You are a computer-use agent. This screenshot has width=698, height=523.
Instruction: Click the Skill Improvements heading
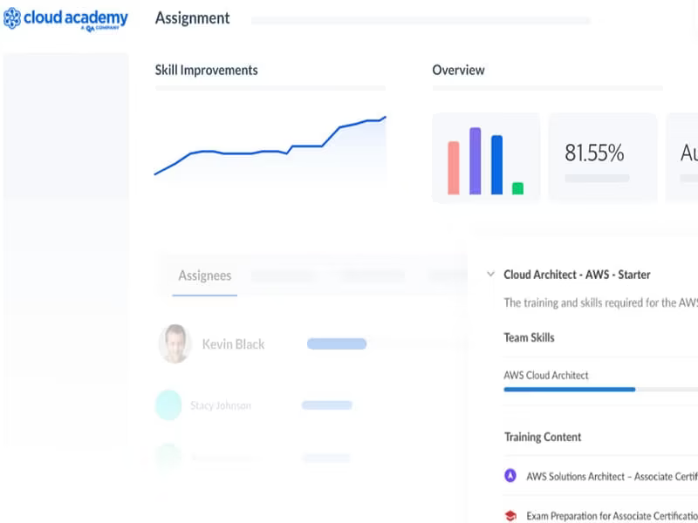(x=206, y=71)
